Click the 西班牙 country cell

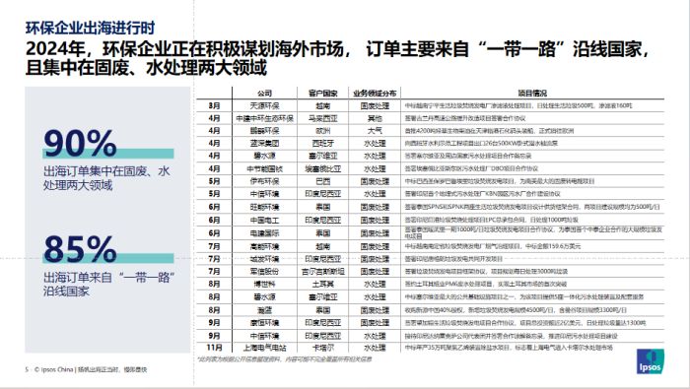322,144
